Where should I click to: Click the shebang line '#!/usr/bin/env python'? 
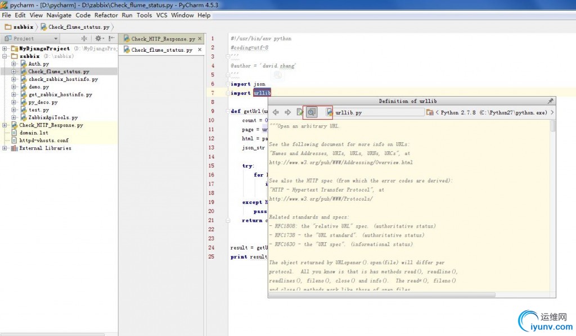(261, 38)
